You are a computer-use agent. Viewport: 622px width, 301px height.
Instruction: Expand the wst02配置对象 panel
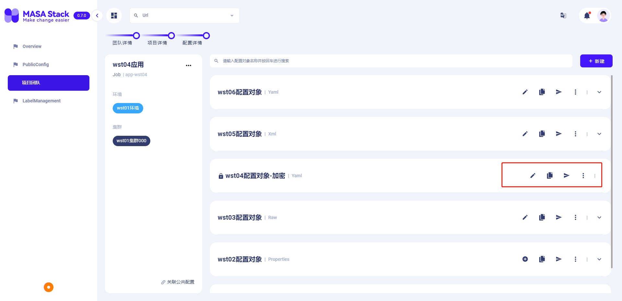point(599,259)
